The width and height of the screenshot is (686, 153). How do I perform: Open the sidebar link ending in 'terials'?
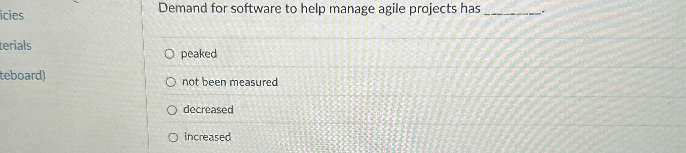[16, 46]
